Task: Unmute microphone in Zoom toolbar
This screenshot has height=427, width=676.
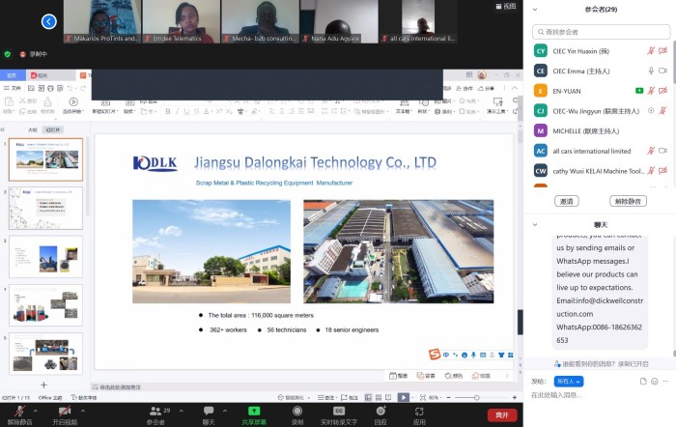Action: pyautogui.click(x=20, y=414)
